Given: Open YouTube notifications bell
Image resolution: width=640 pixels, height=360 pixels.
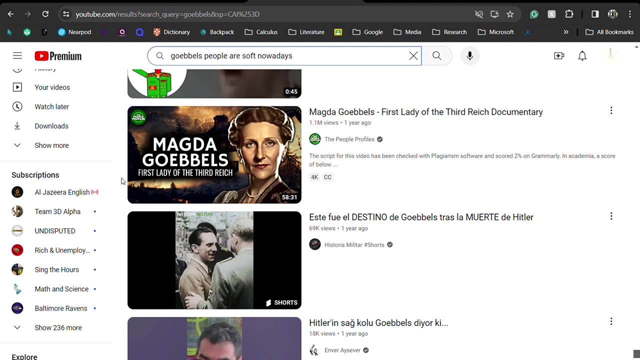Looking at the screenshot, I should (x=582, y=56).
